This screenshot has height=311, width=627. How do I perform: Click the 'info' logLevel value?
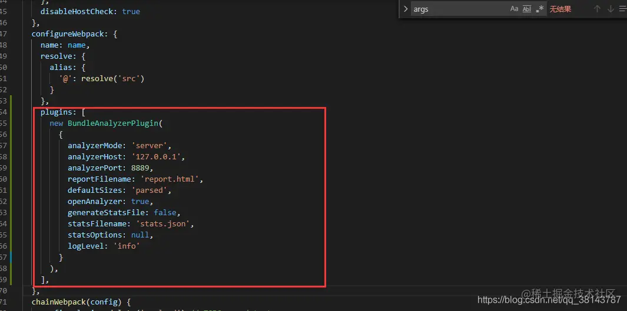pyautogui.click(x=127, y=246)
